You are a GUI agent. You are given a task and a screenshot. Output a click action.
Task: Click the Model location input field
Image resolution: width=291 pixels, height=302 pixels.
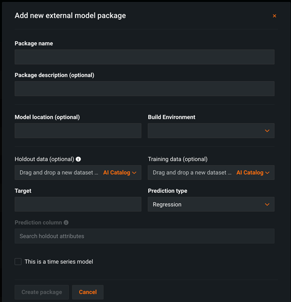click(78, 131)
